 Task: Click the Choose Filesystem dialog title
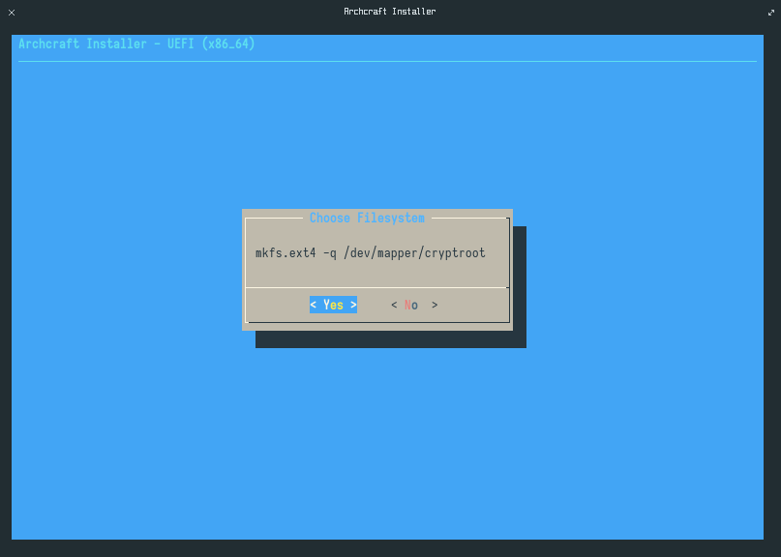(367, 218)
